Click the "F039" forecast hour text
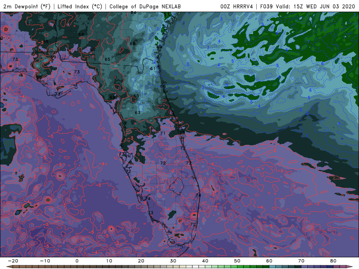 tap(267, 6)
